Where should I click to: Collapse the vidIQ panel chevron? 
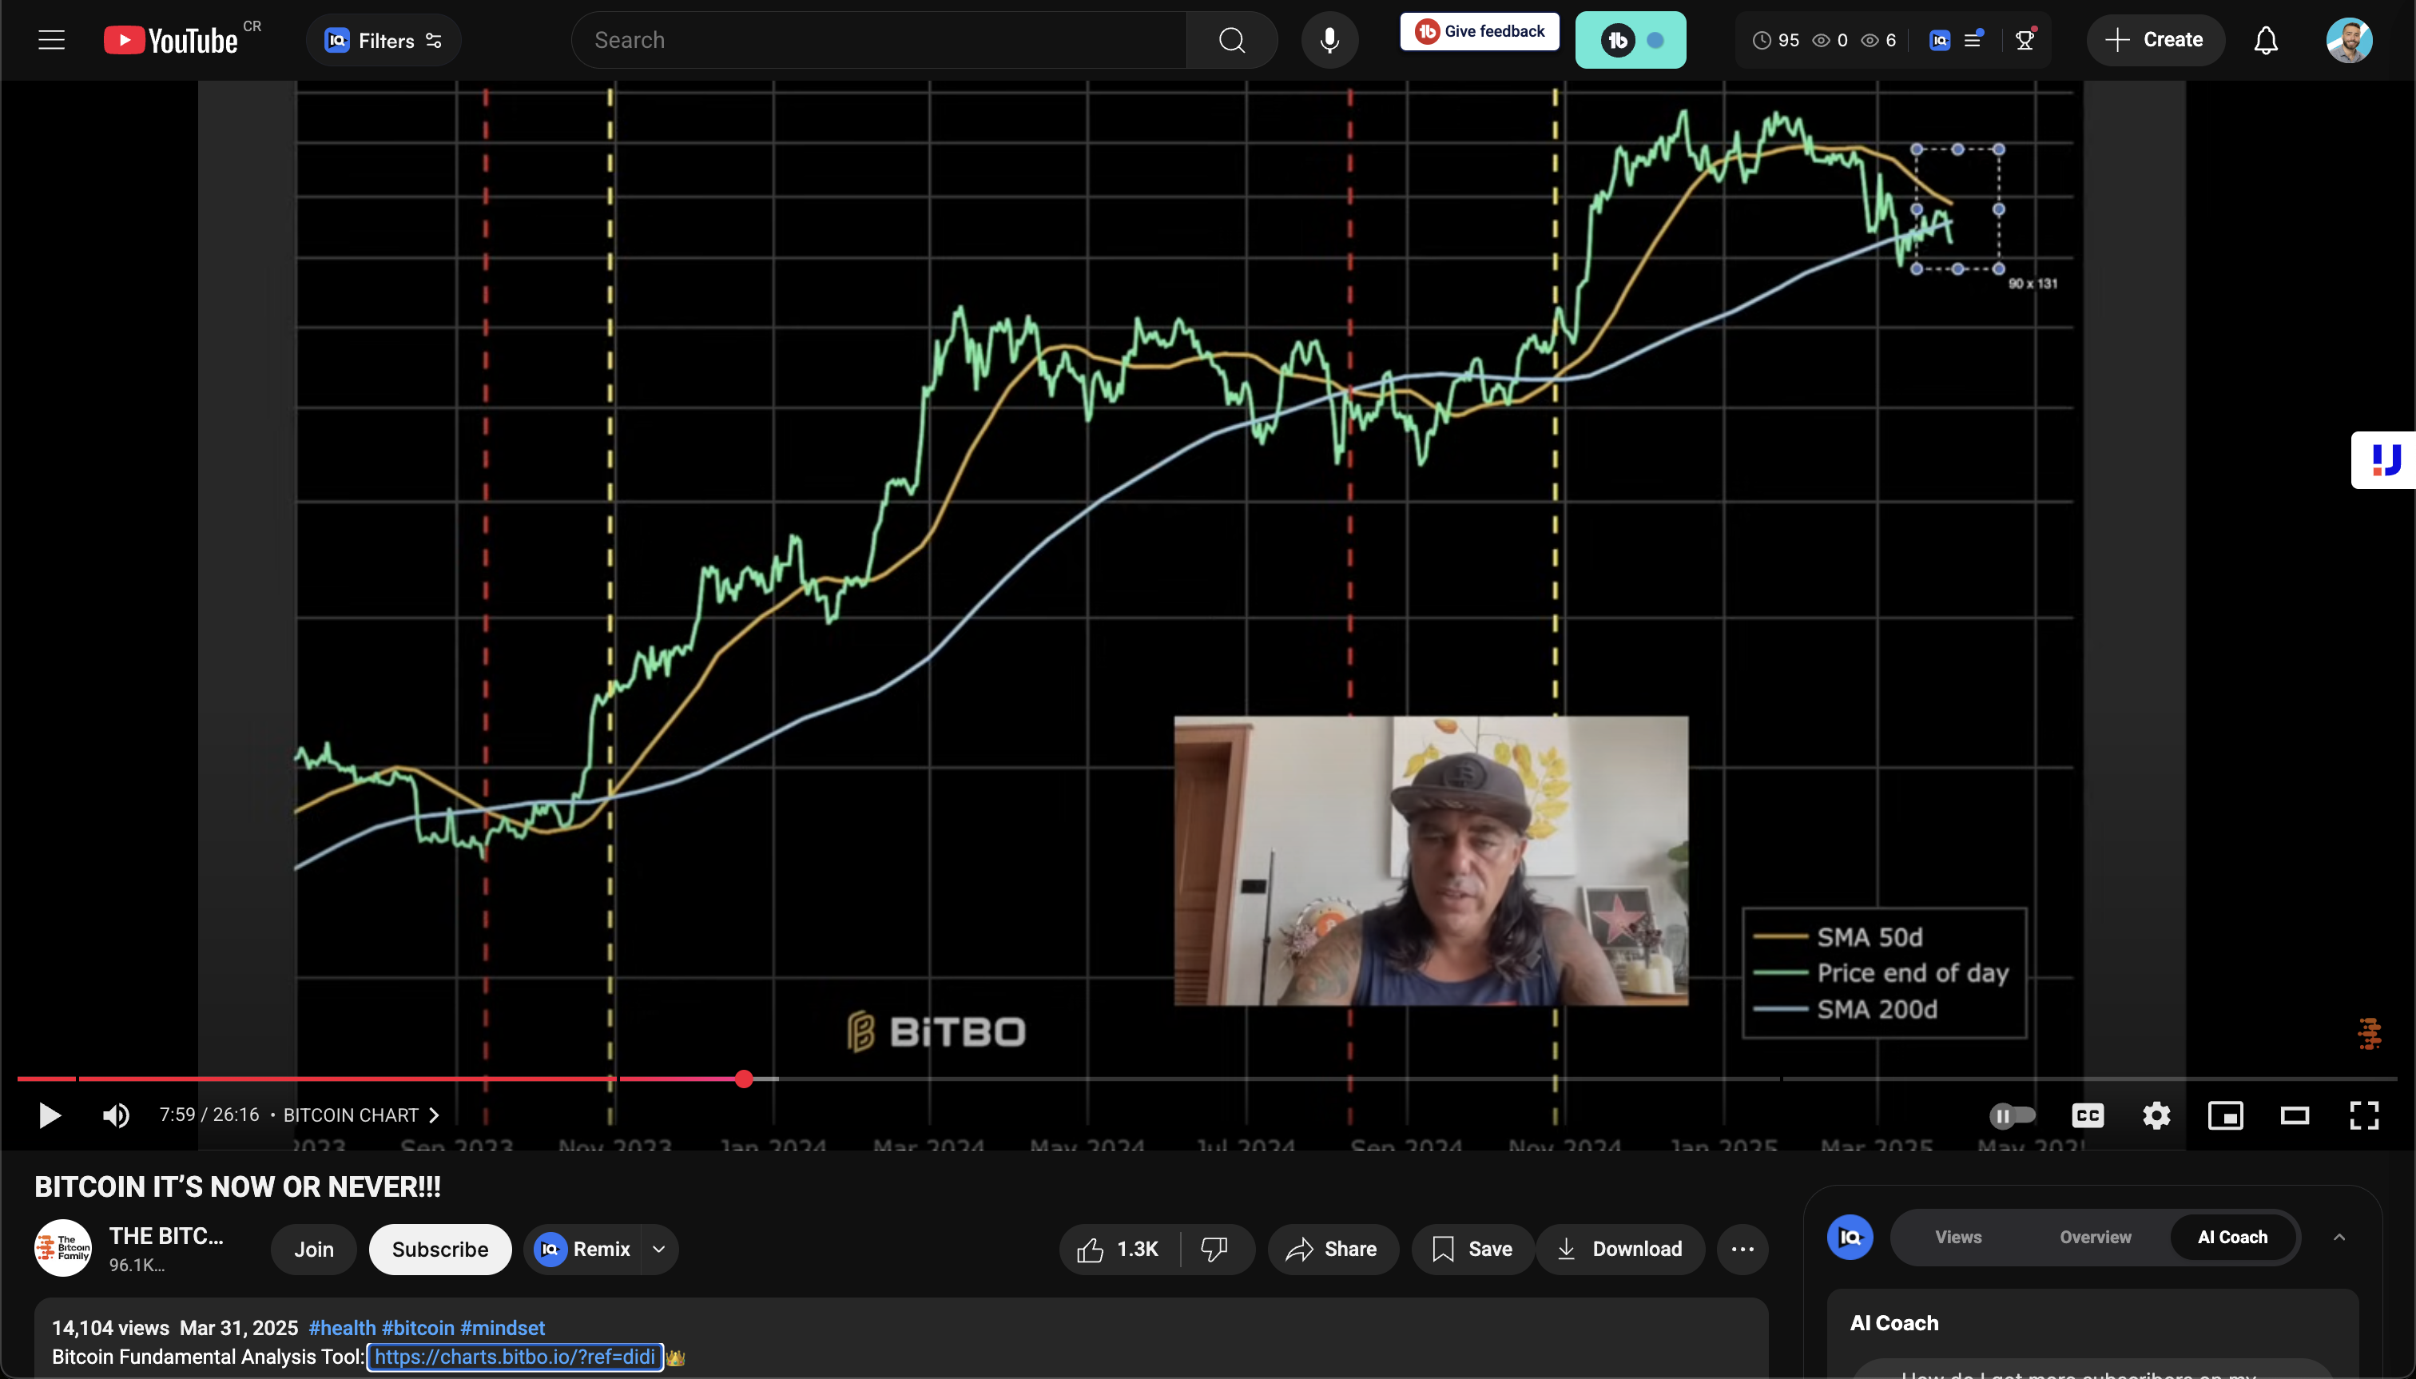pos(2339,1237)
